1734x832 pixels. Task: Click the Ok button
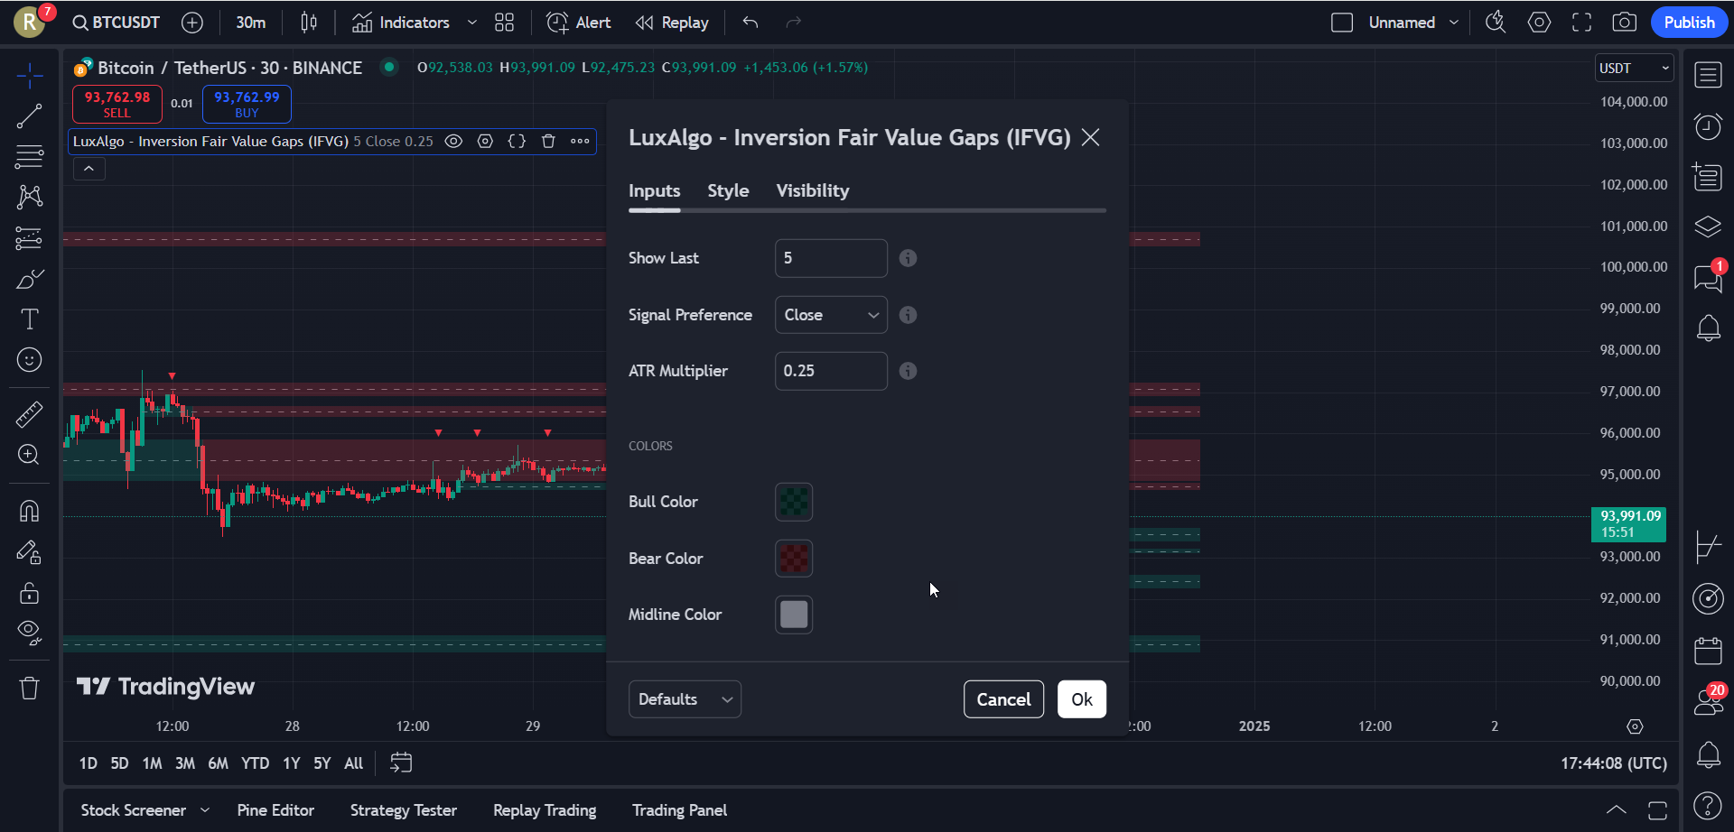(x=1081, y=699)
